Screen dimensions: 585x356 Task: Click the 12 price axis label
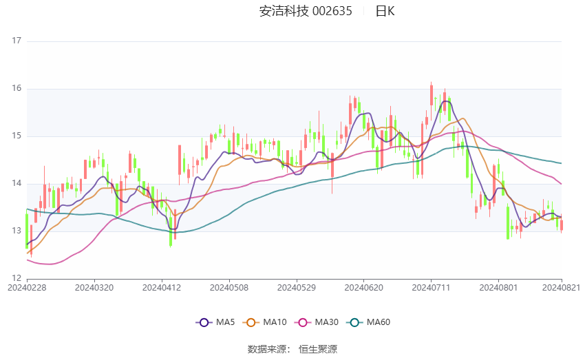tap(17, 278)
